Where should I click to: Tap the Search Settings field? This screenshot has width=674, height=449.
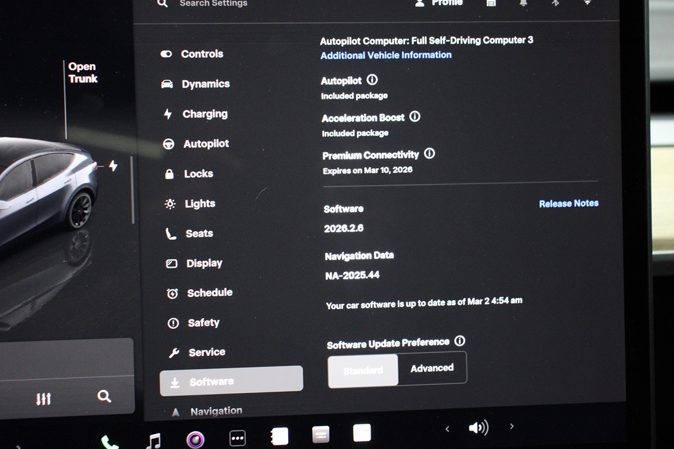click(213, 3)
